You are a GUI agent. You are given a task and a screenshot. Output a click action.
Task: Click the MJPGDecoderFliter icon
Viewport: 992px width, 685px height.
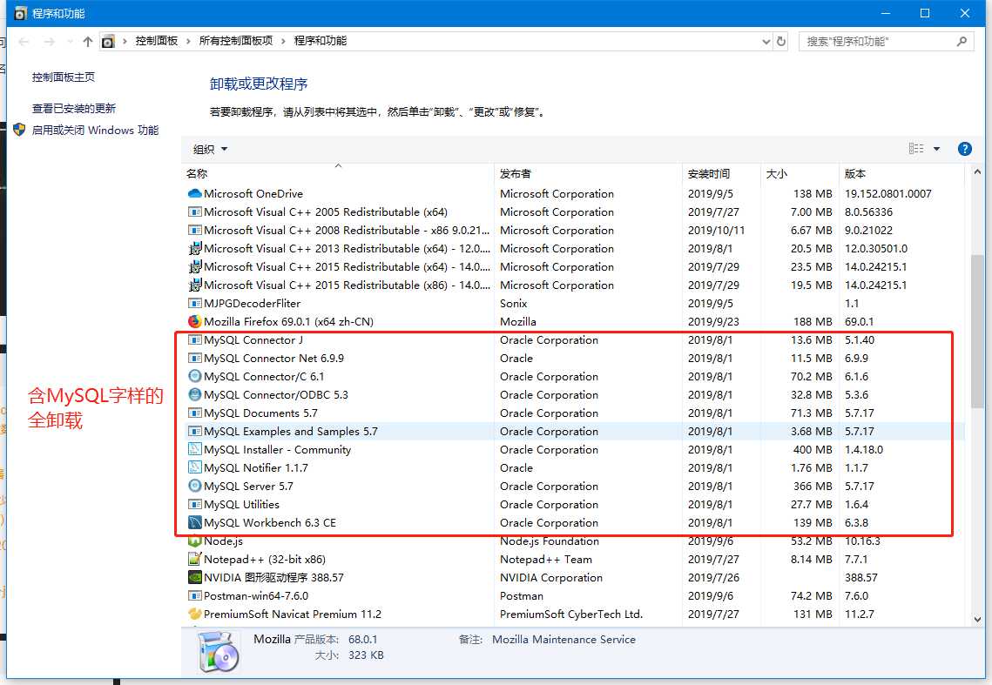pyautogui.click(x=195, y=304)
